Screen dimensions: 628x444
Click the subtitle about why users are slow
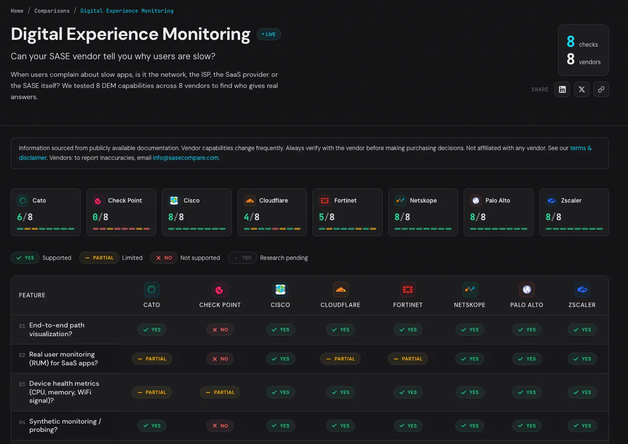tap(113, 56)
